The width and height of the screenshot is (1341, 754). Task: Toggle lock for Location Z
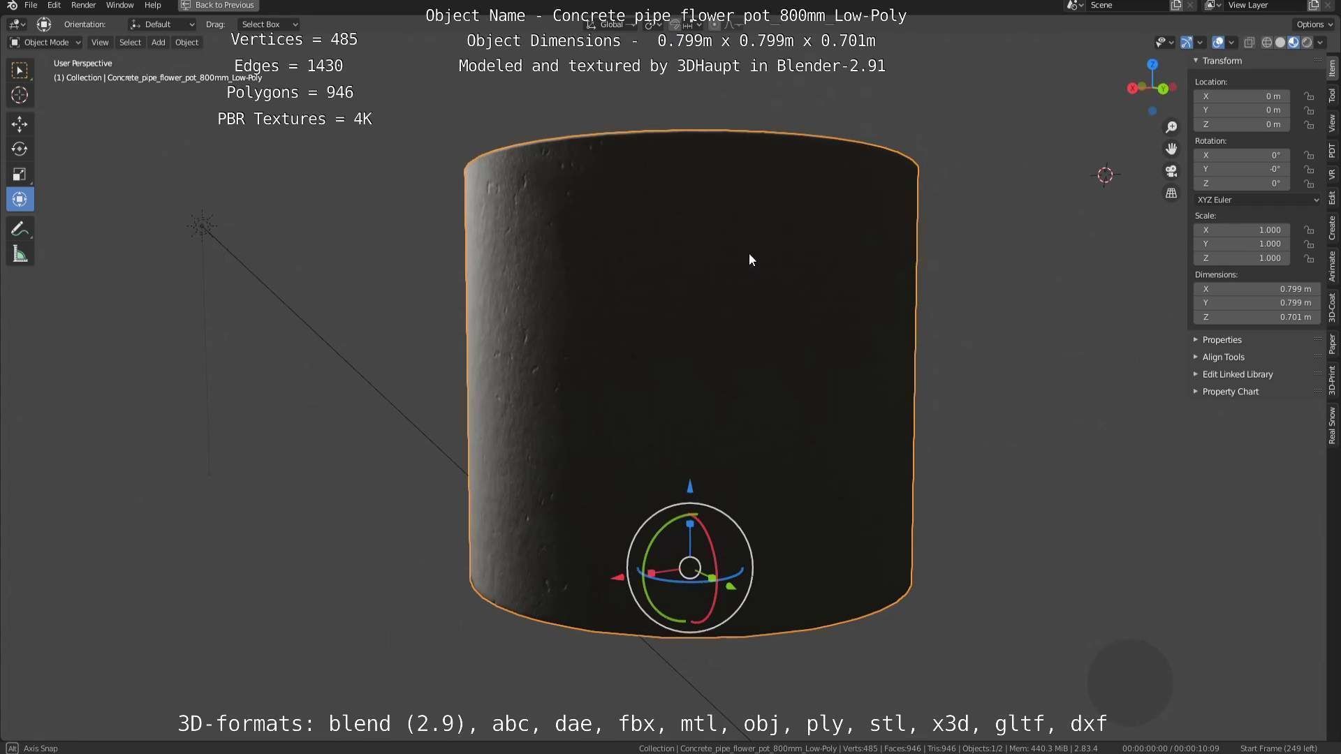pyautogui.click(x=1309, y=124)
